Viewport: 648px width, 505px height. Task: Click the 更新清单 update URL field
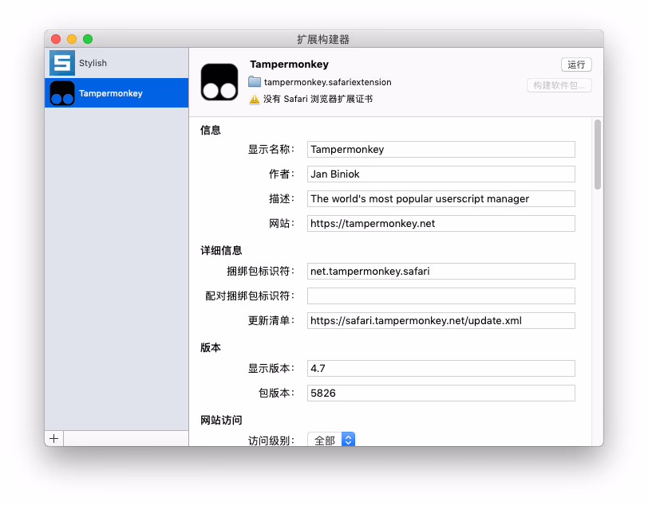click(x=441, y=320)
